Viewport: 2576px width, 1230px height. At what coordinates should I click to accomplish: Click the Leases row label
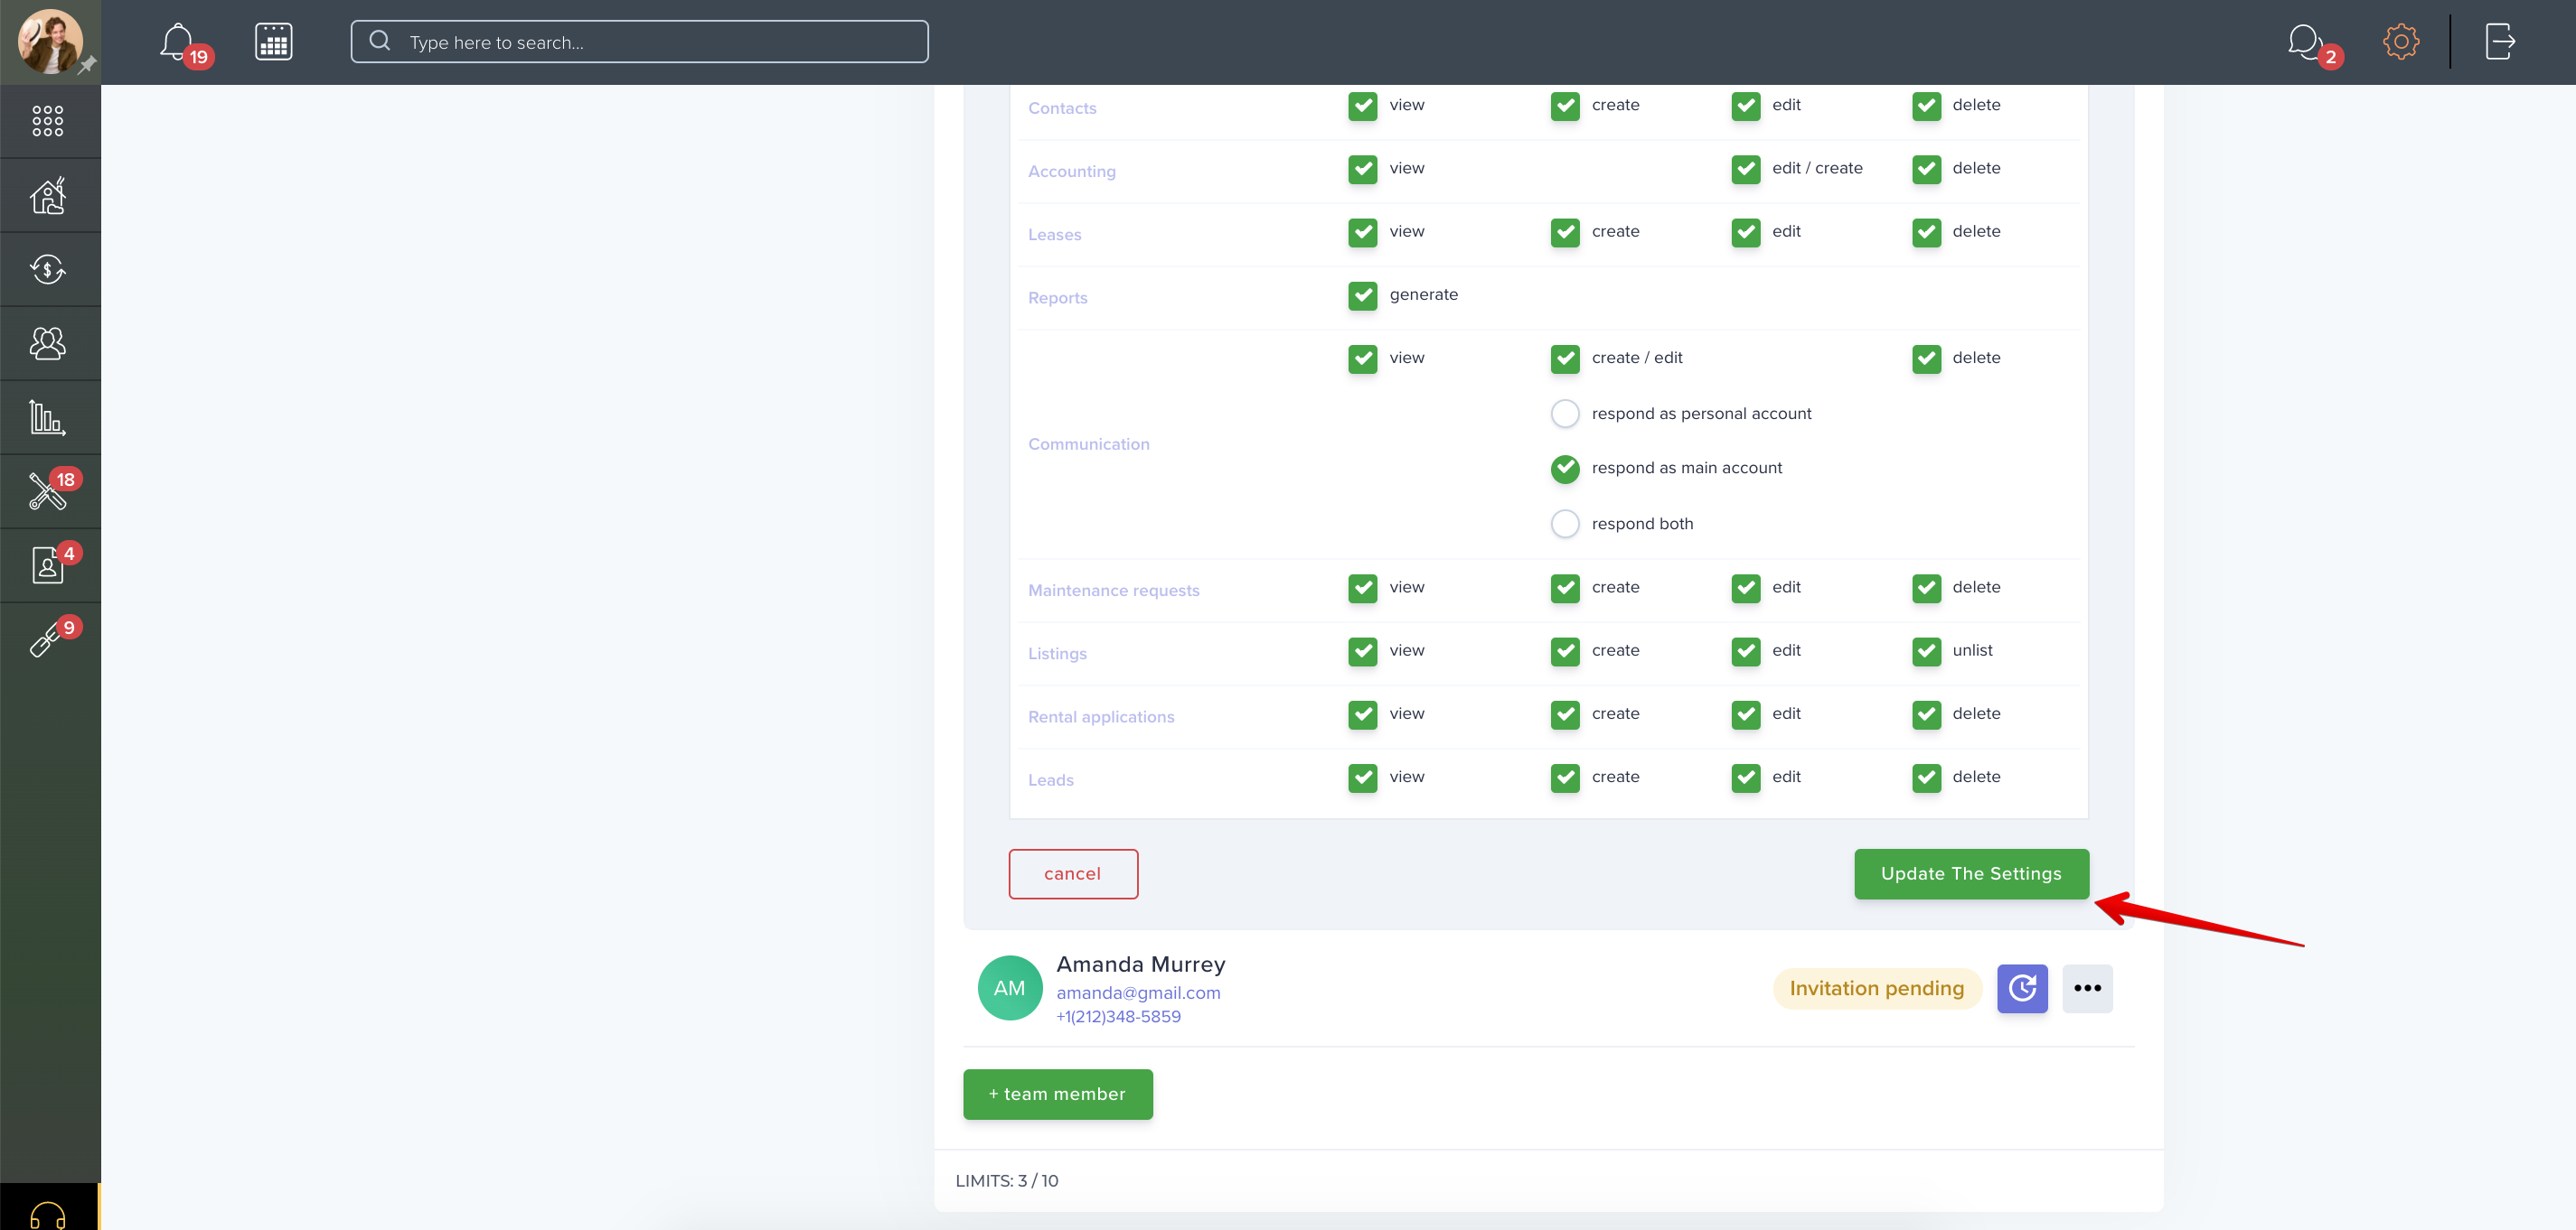[x=1054, y=235]
